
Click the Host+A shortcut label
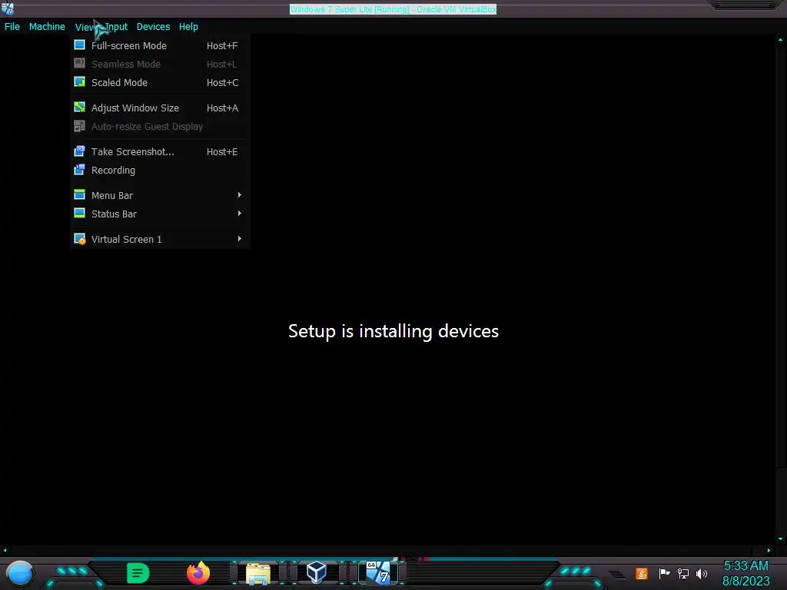click(x=222, y=108)
